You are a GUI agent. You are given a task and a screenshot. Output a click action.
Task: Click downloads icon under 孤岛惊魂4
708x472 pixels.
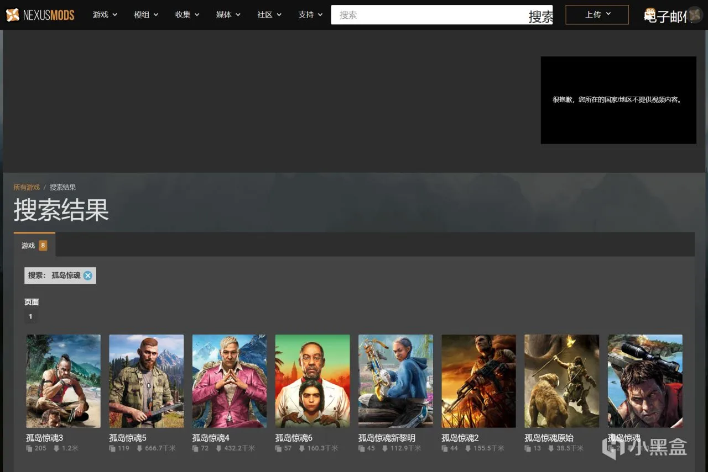coord(218,448)
